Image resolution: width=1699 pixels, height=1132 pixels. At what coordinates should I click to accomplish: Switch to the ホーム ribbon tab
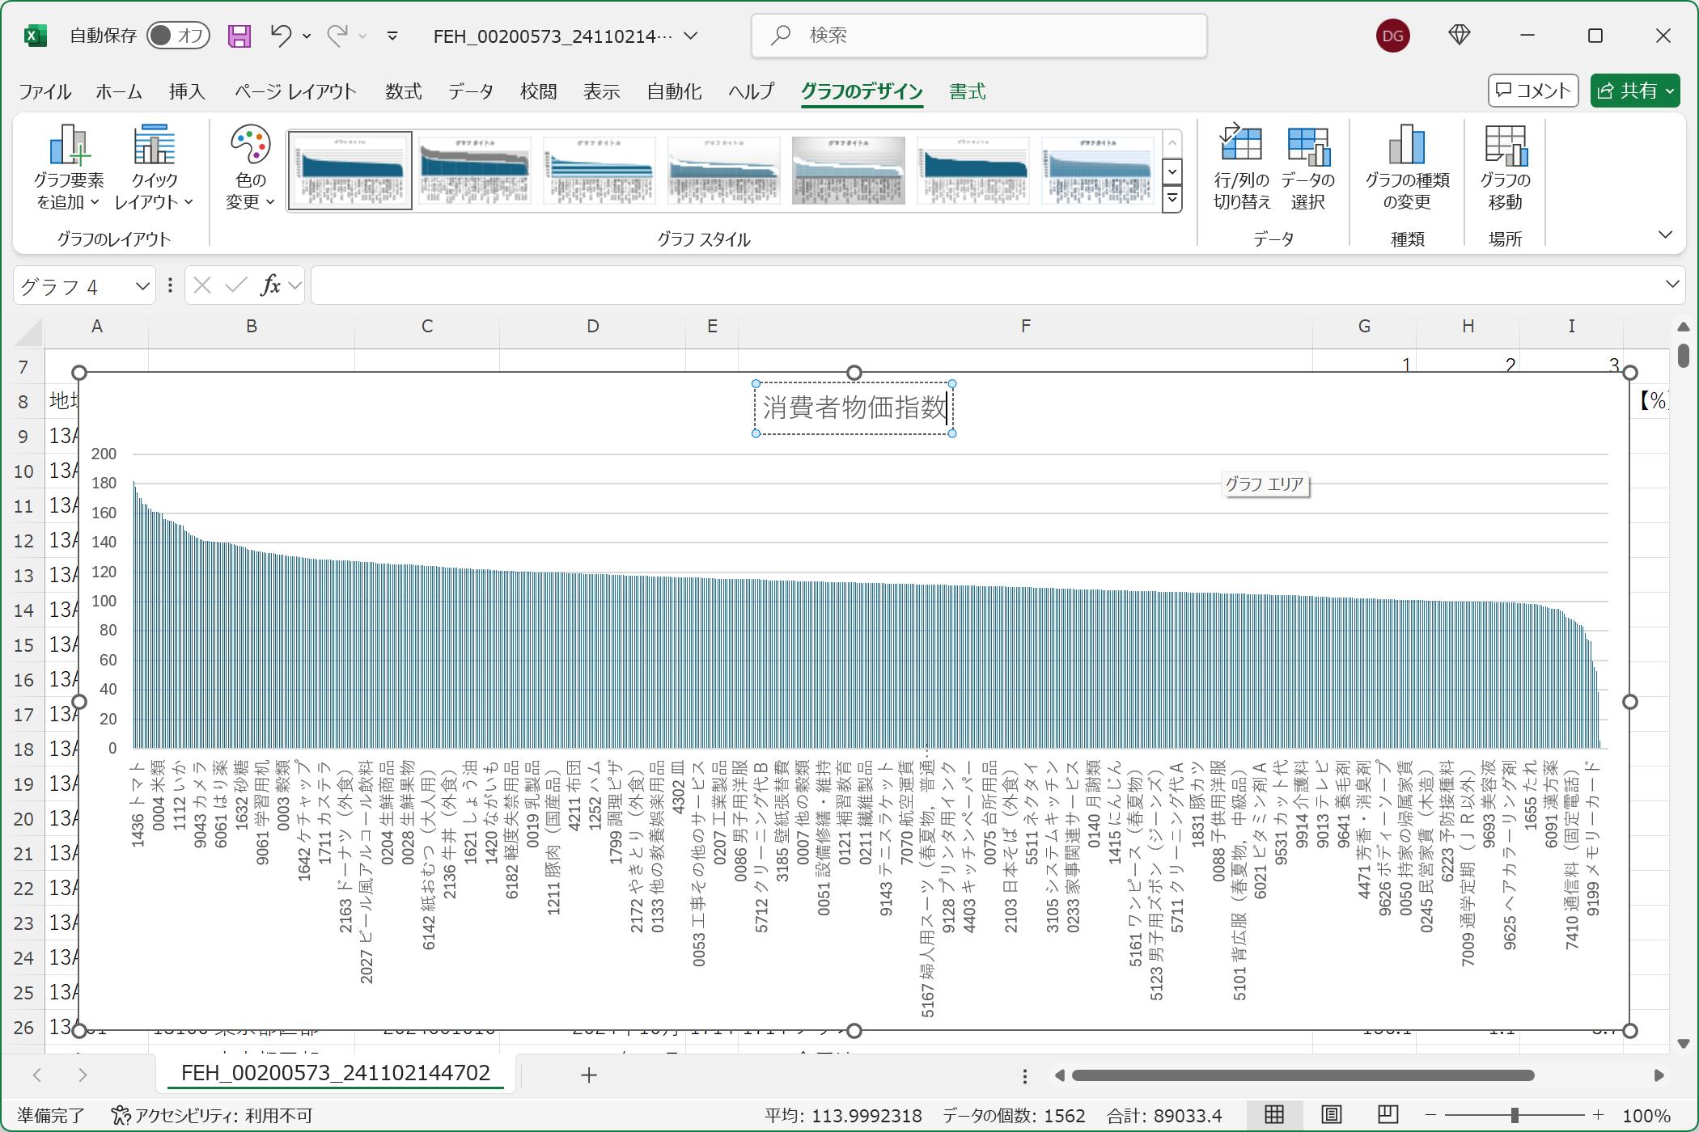pyautogui.click(x=119, y=91)
